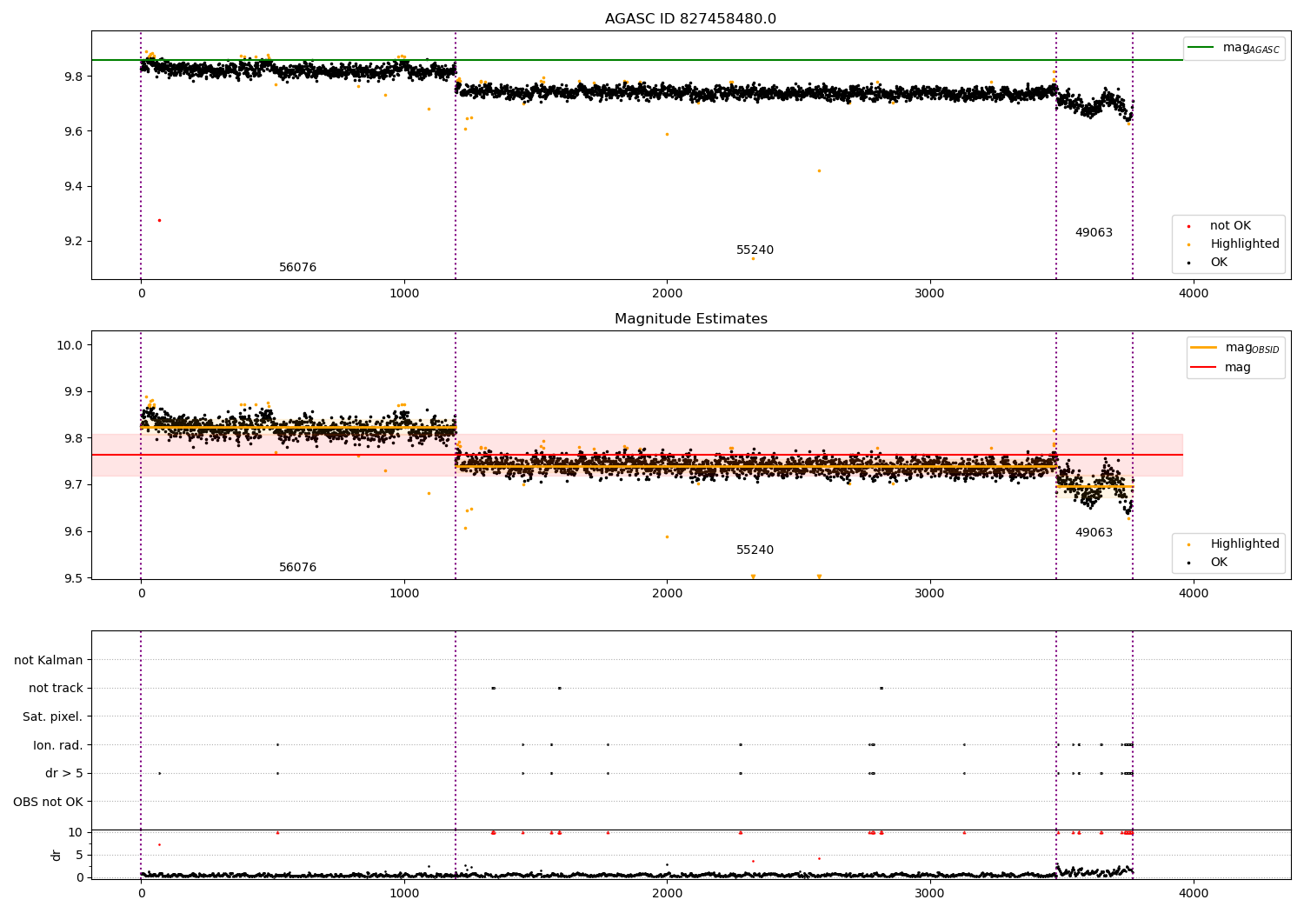Click the 55240 label in the top plot
1304x913 pixels.
755,250
